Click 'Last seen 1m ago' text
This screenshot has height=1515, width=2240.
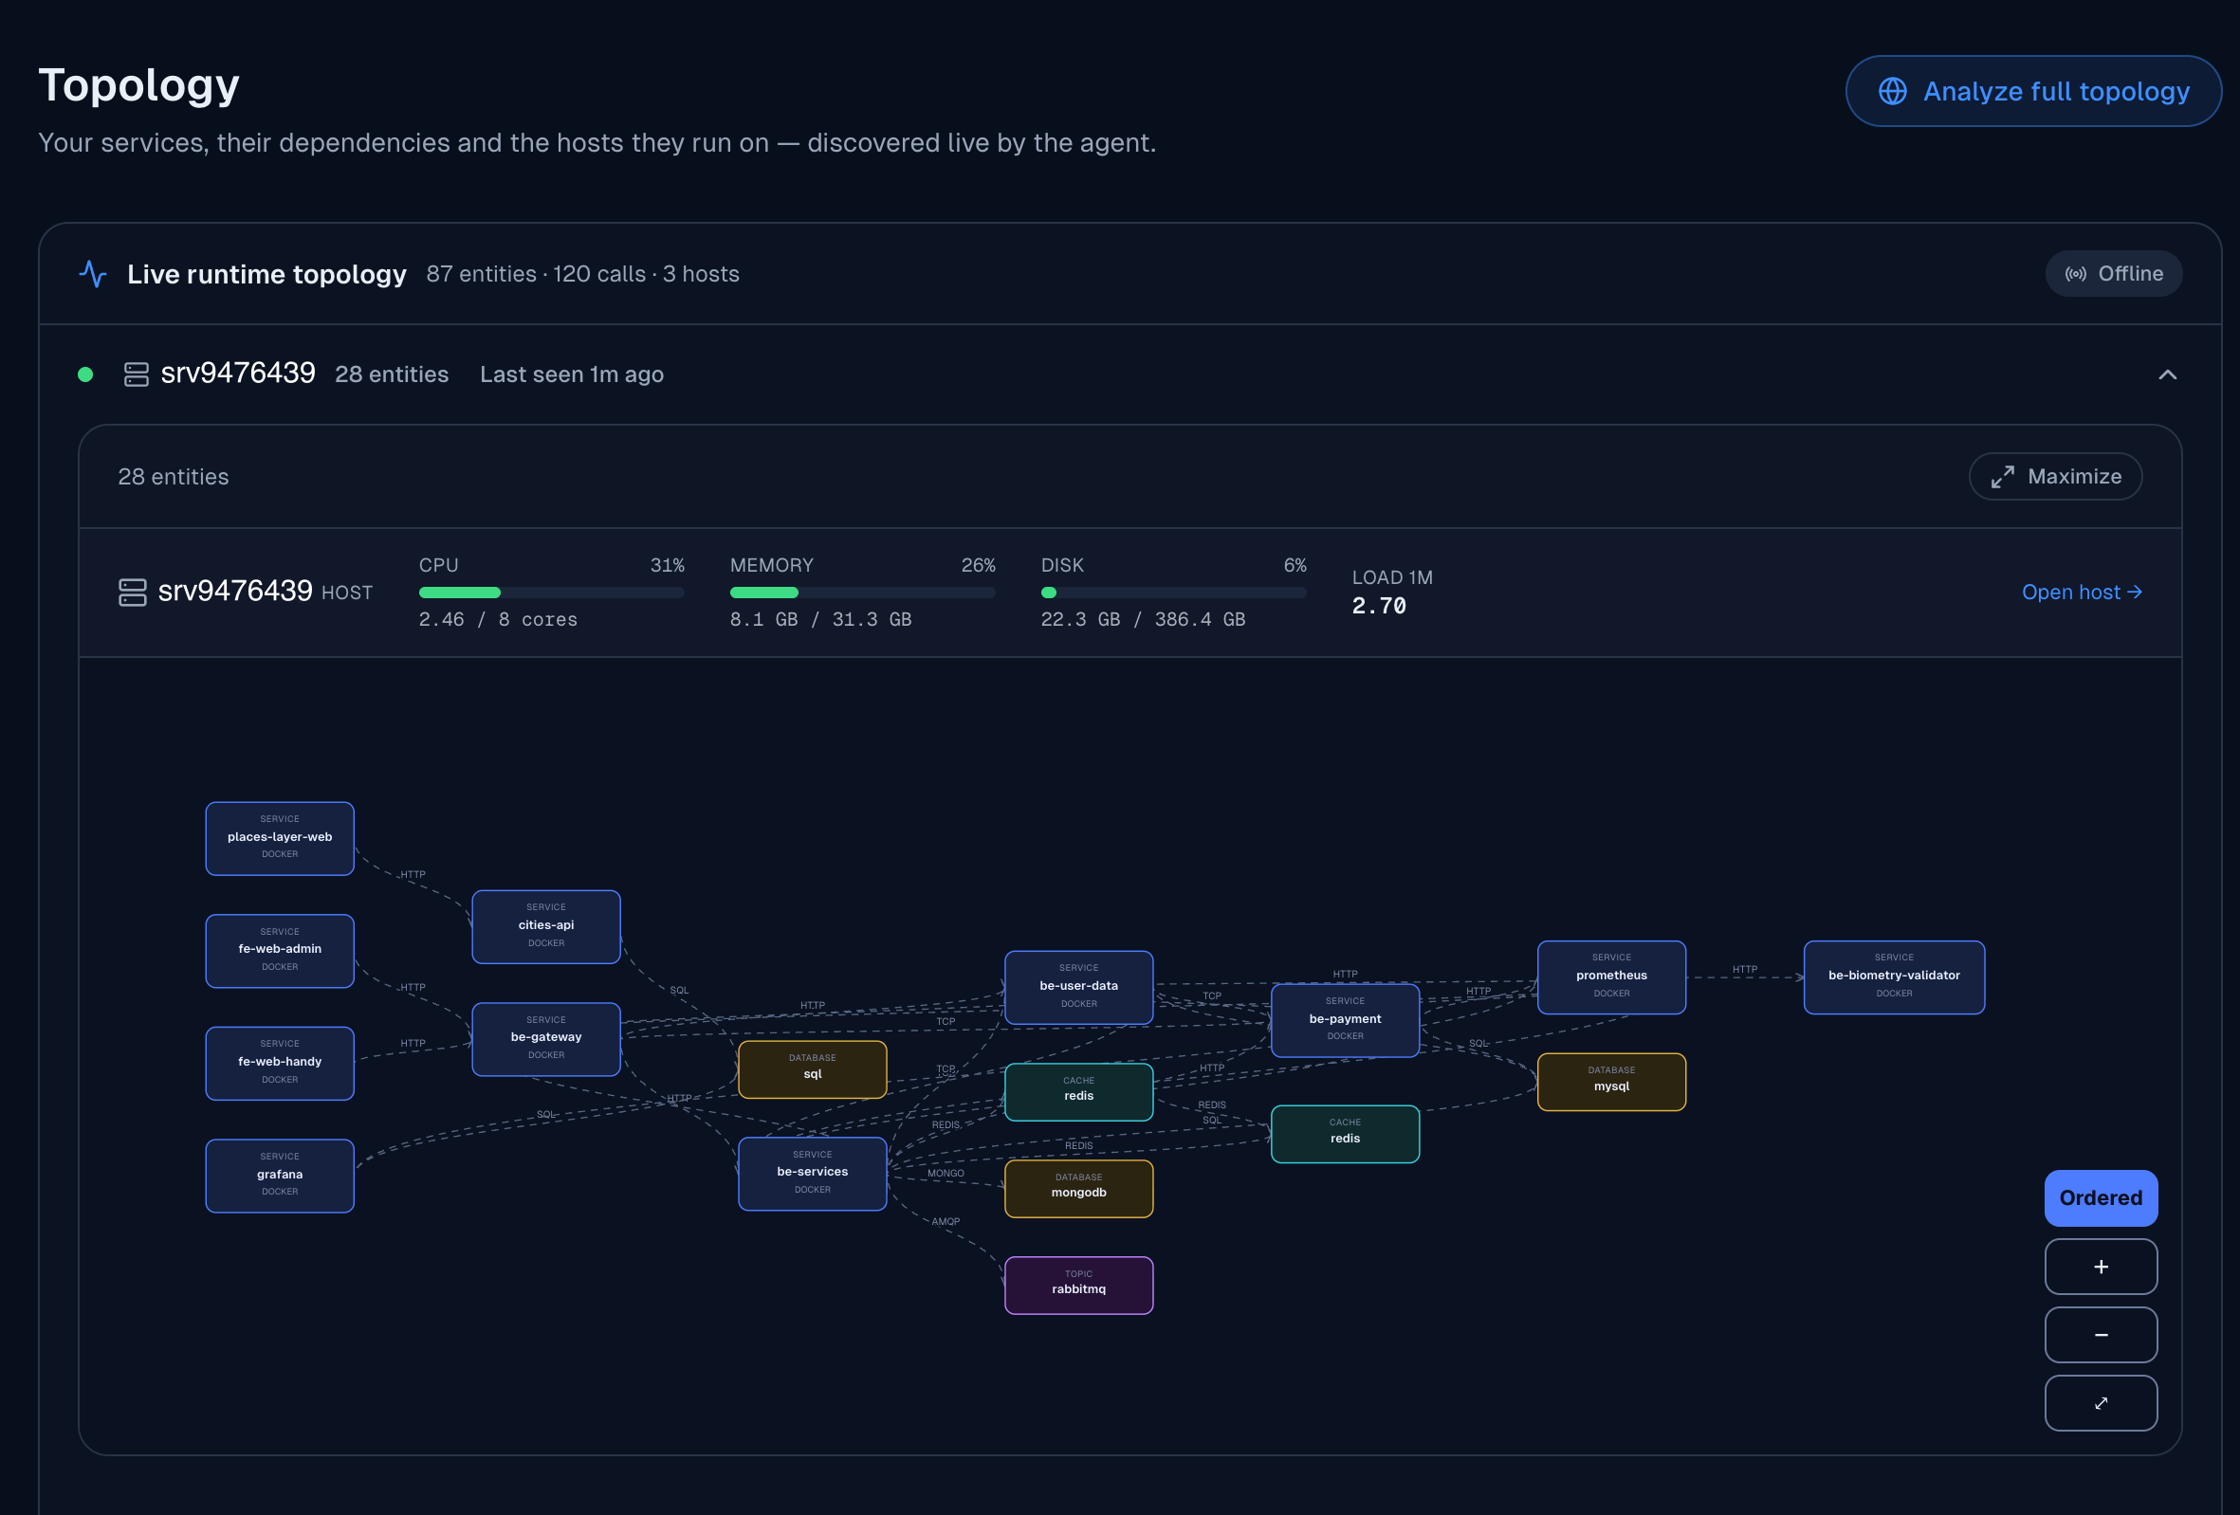click(572, 374)
